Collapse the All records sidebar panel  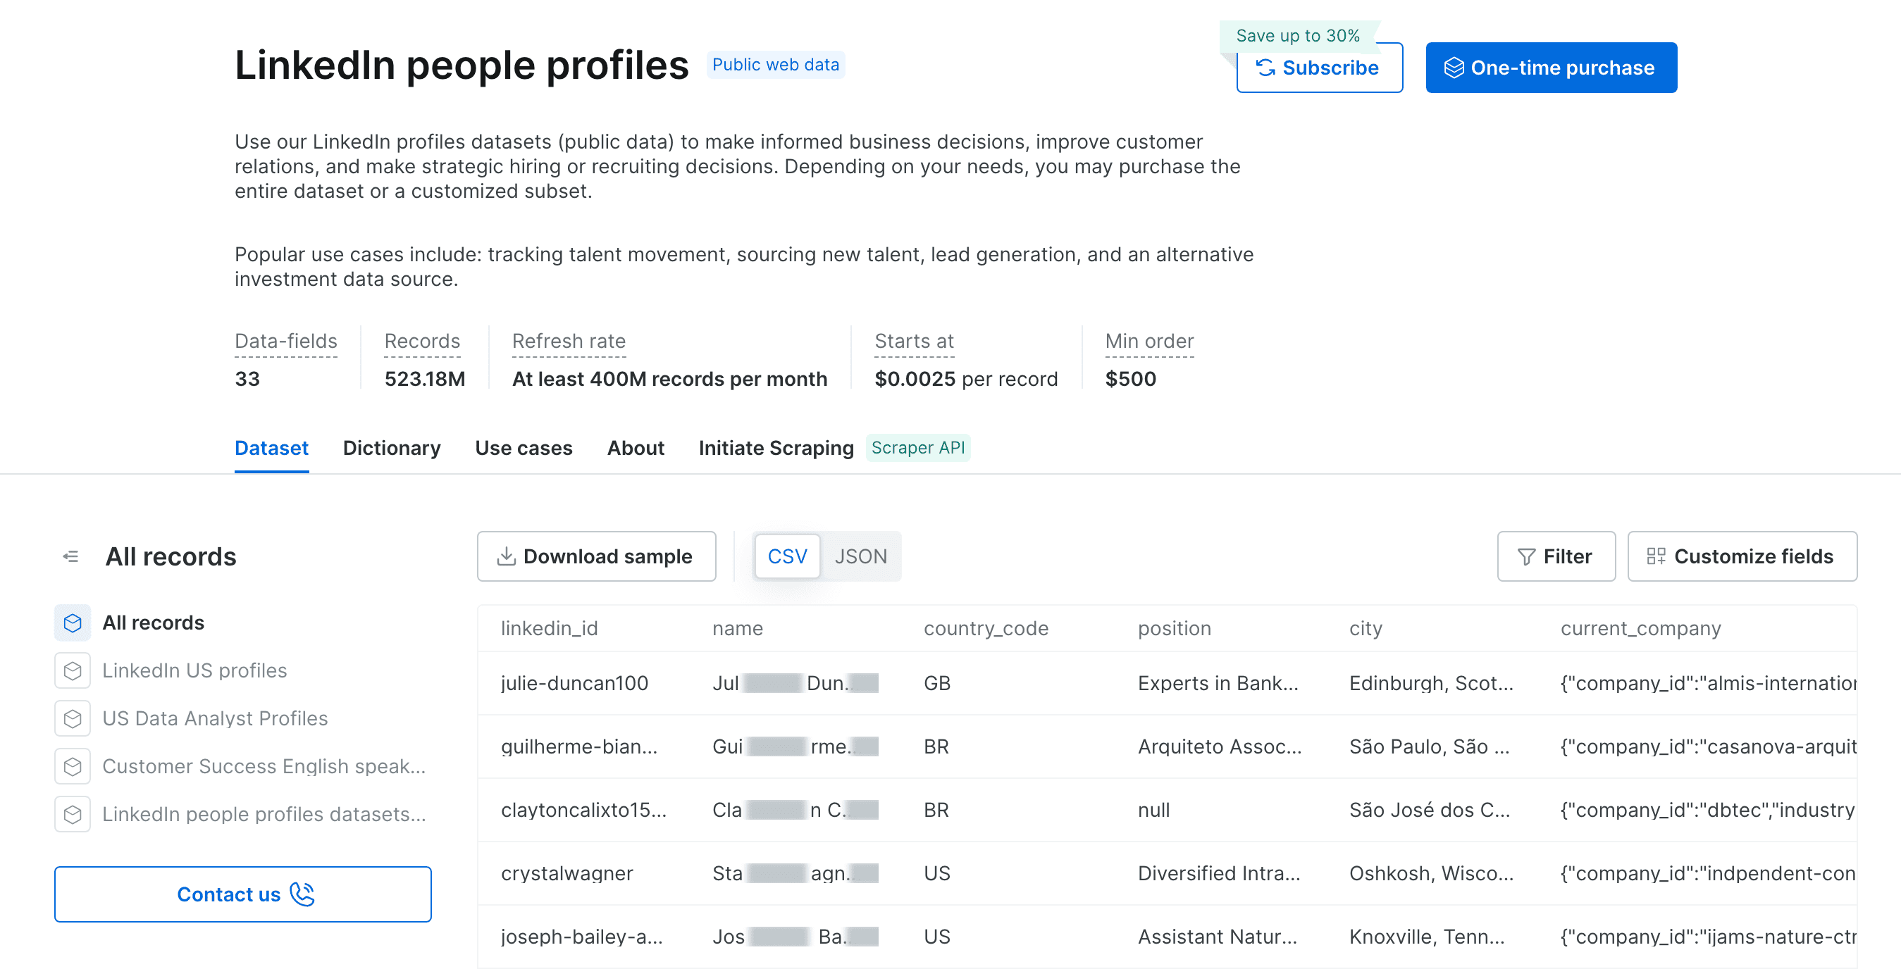pyautogui.click(x=73, y=556)
